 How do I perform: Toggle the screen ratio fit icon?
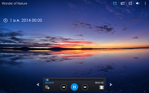pos(102,87)
